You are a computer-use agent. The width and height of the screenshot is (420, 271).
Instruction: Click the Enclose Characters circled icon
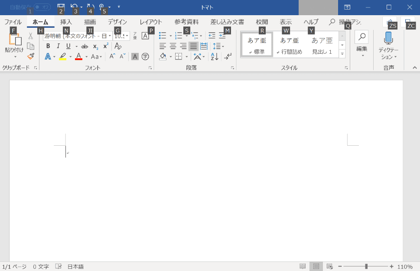145,56
